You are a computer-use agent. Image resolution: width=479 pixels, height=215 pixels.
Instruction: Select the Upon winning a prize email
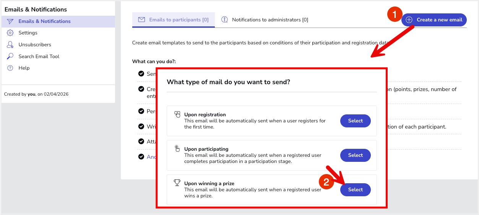[355, 190]
